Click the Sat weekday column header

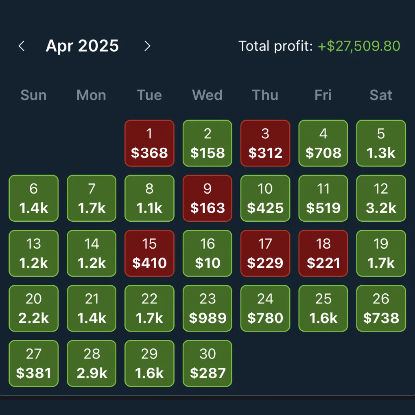click(x=381, y=95)
